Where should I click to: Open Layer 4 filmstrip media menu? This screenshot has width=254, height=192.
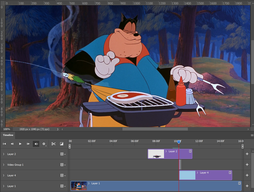pyautogui.click(x=63, y=175)
